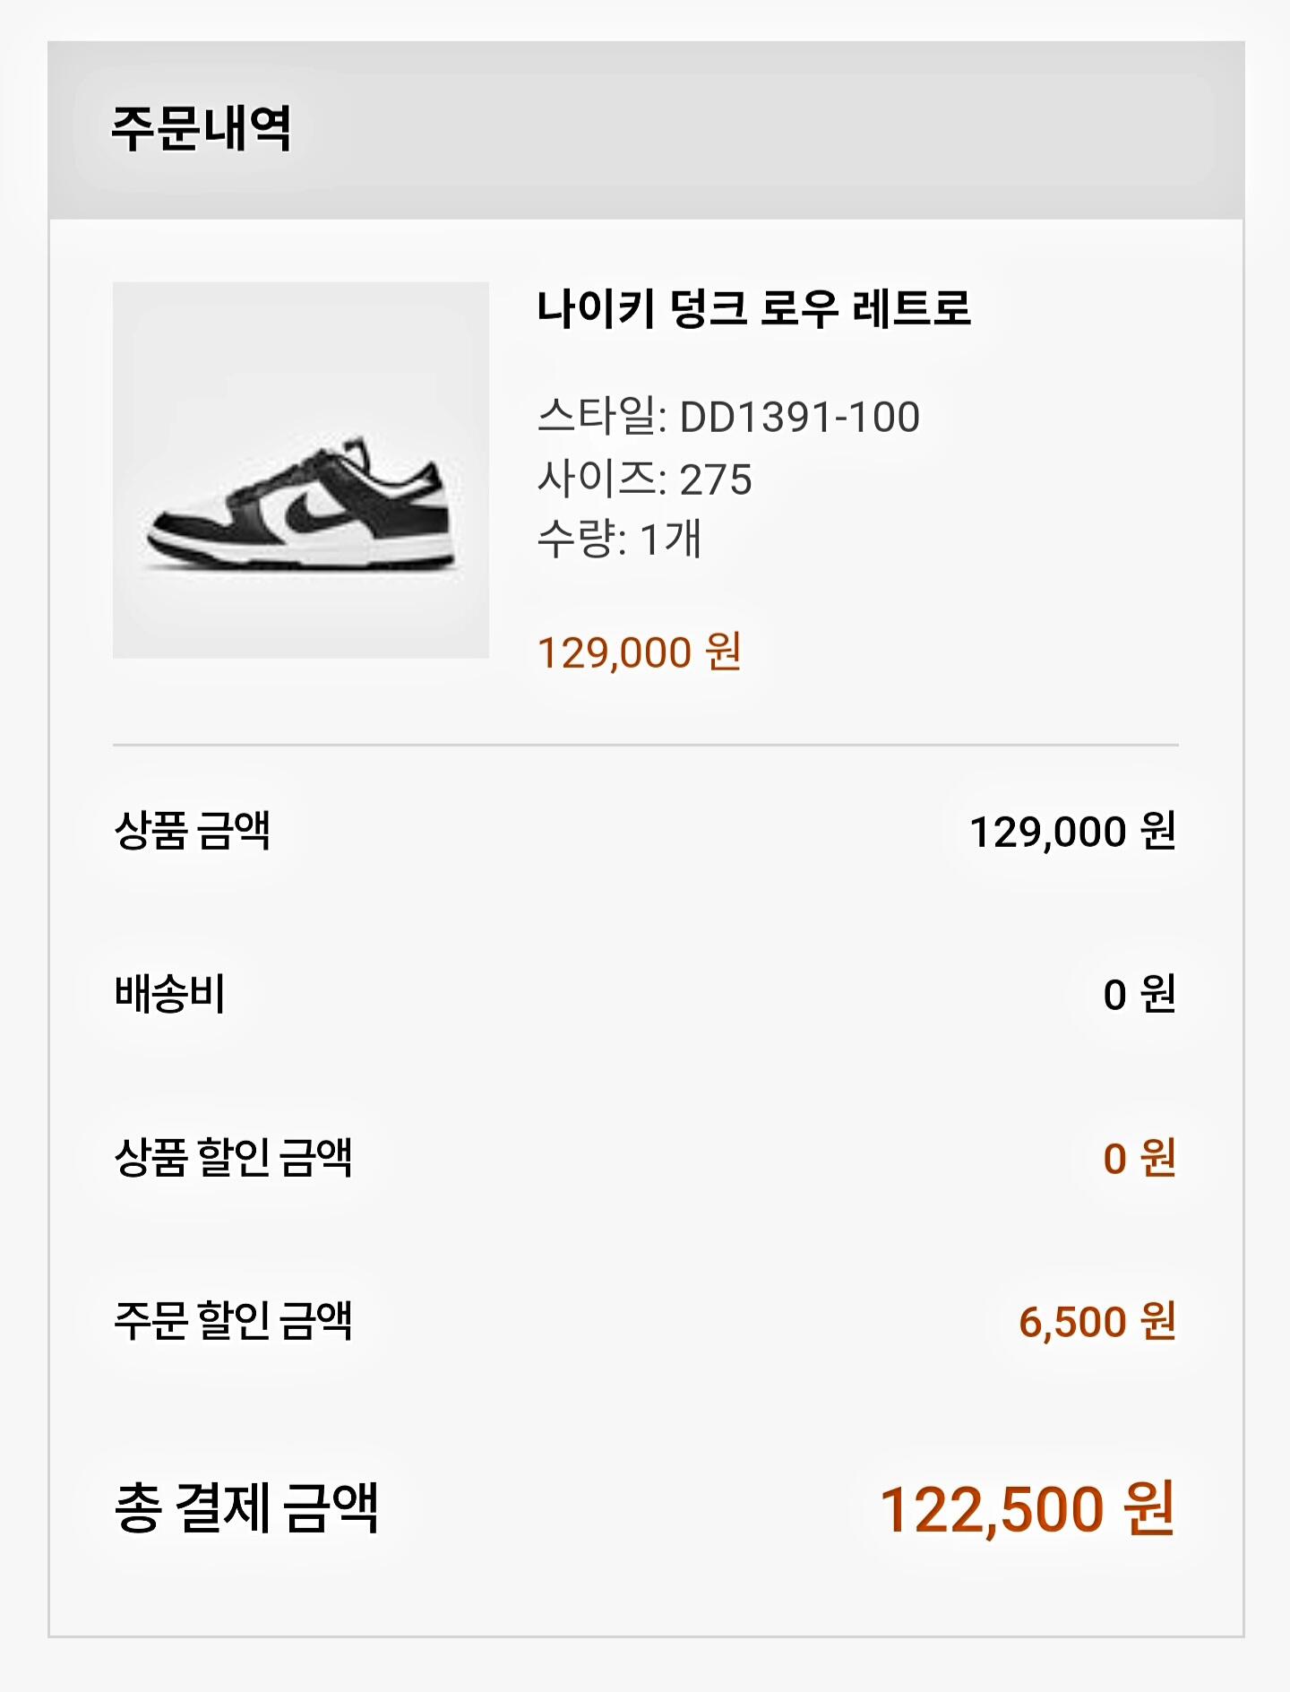Click the divider line below the product

click(645, 745)
